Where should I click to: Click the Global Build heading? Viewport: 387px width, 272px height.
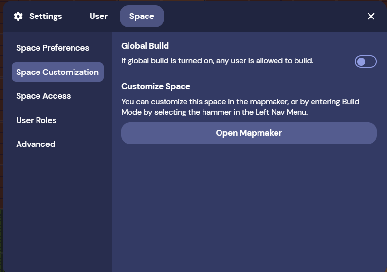coord(145,46)
